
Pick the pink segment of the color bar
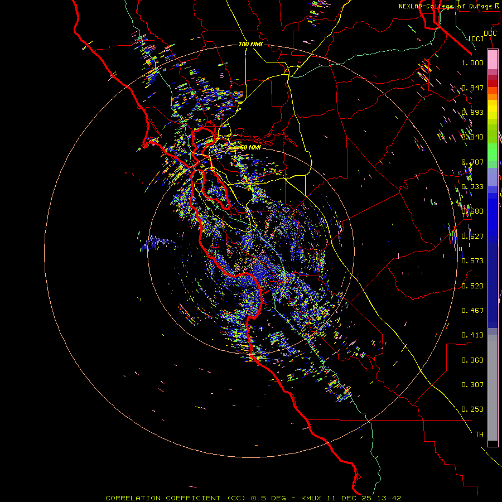pyautogui.click(x=493, y=60)
